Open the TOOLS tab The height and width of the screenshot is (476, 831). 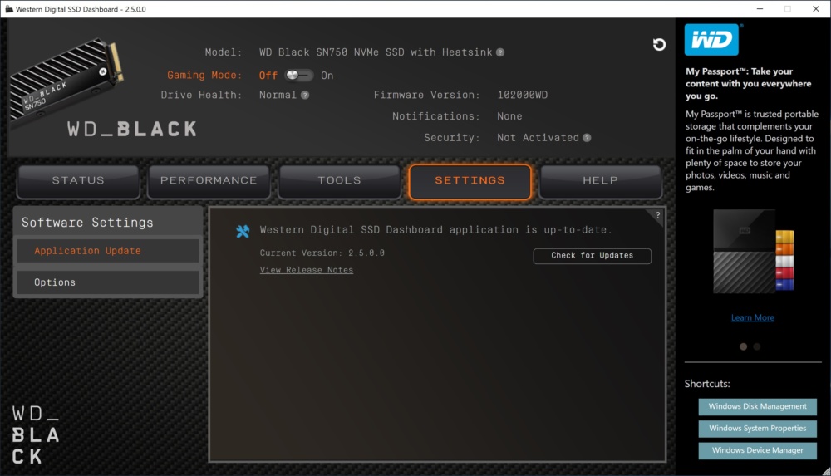click(339, 181)
